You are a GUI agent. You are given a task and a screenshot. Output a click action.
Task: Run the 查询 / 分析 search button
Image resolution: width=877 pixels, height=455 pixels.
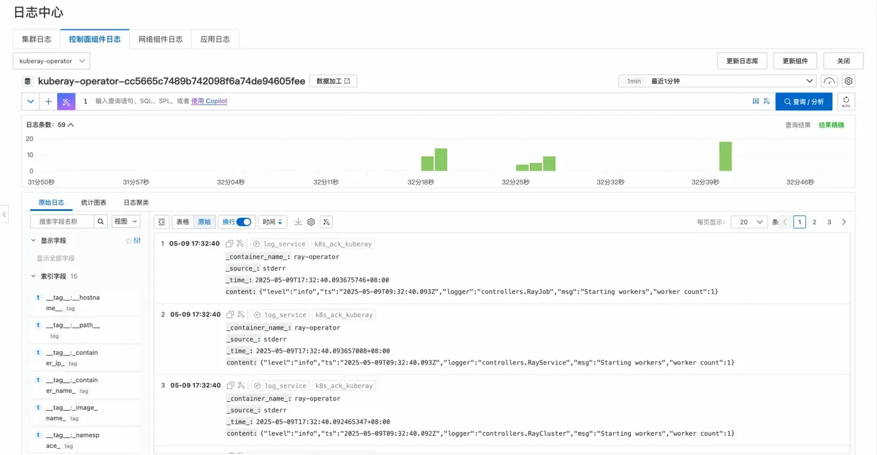coord(804,101)
